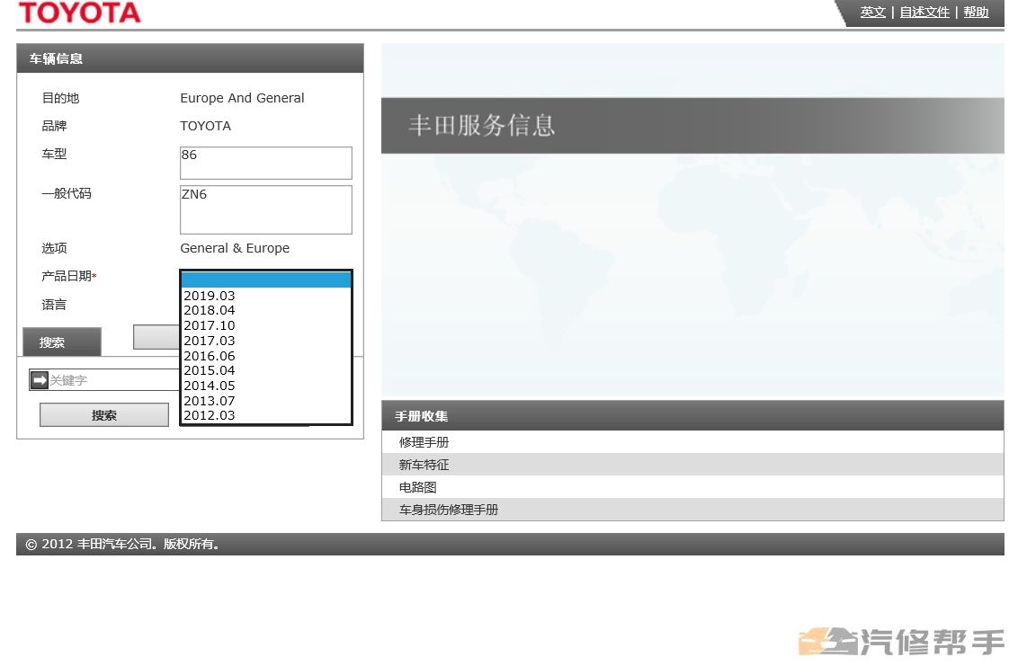Choose production date 2017.03
Image resolution: width=1009 pixels, height=666 pixels.
pos(266,341)
